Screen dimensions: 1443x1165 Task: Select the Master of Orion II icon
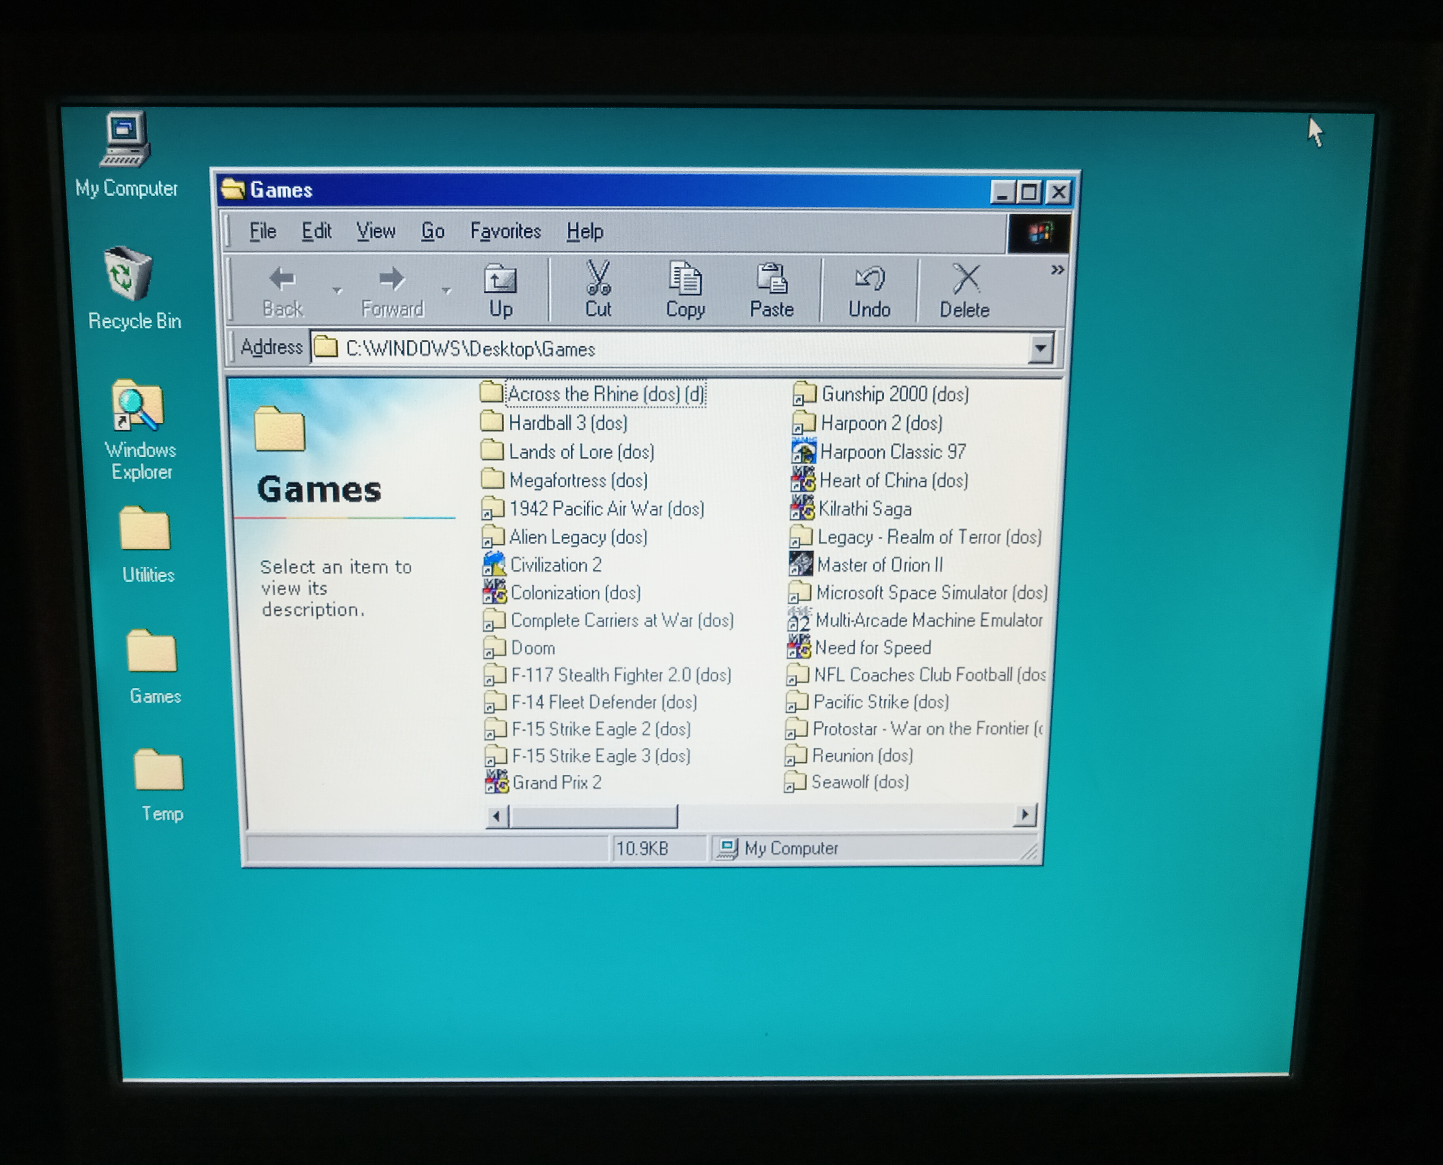tap(800, 564)
